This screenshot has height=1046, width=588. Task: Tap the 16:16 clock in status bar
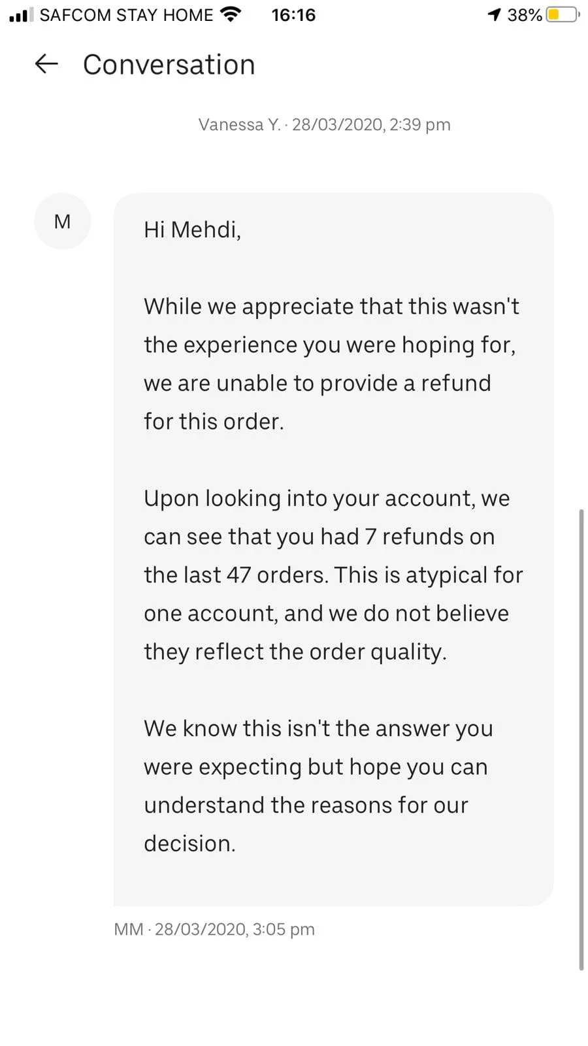coord(293,15)
